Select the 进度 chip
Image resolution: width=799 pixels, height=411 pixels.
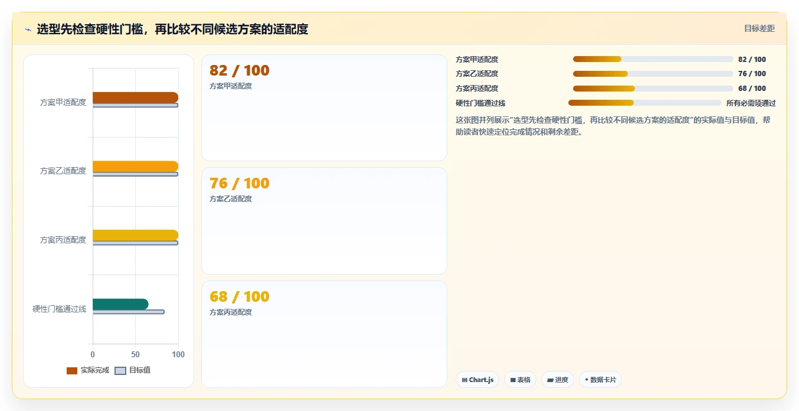tap(558, 380)
